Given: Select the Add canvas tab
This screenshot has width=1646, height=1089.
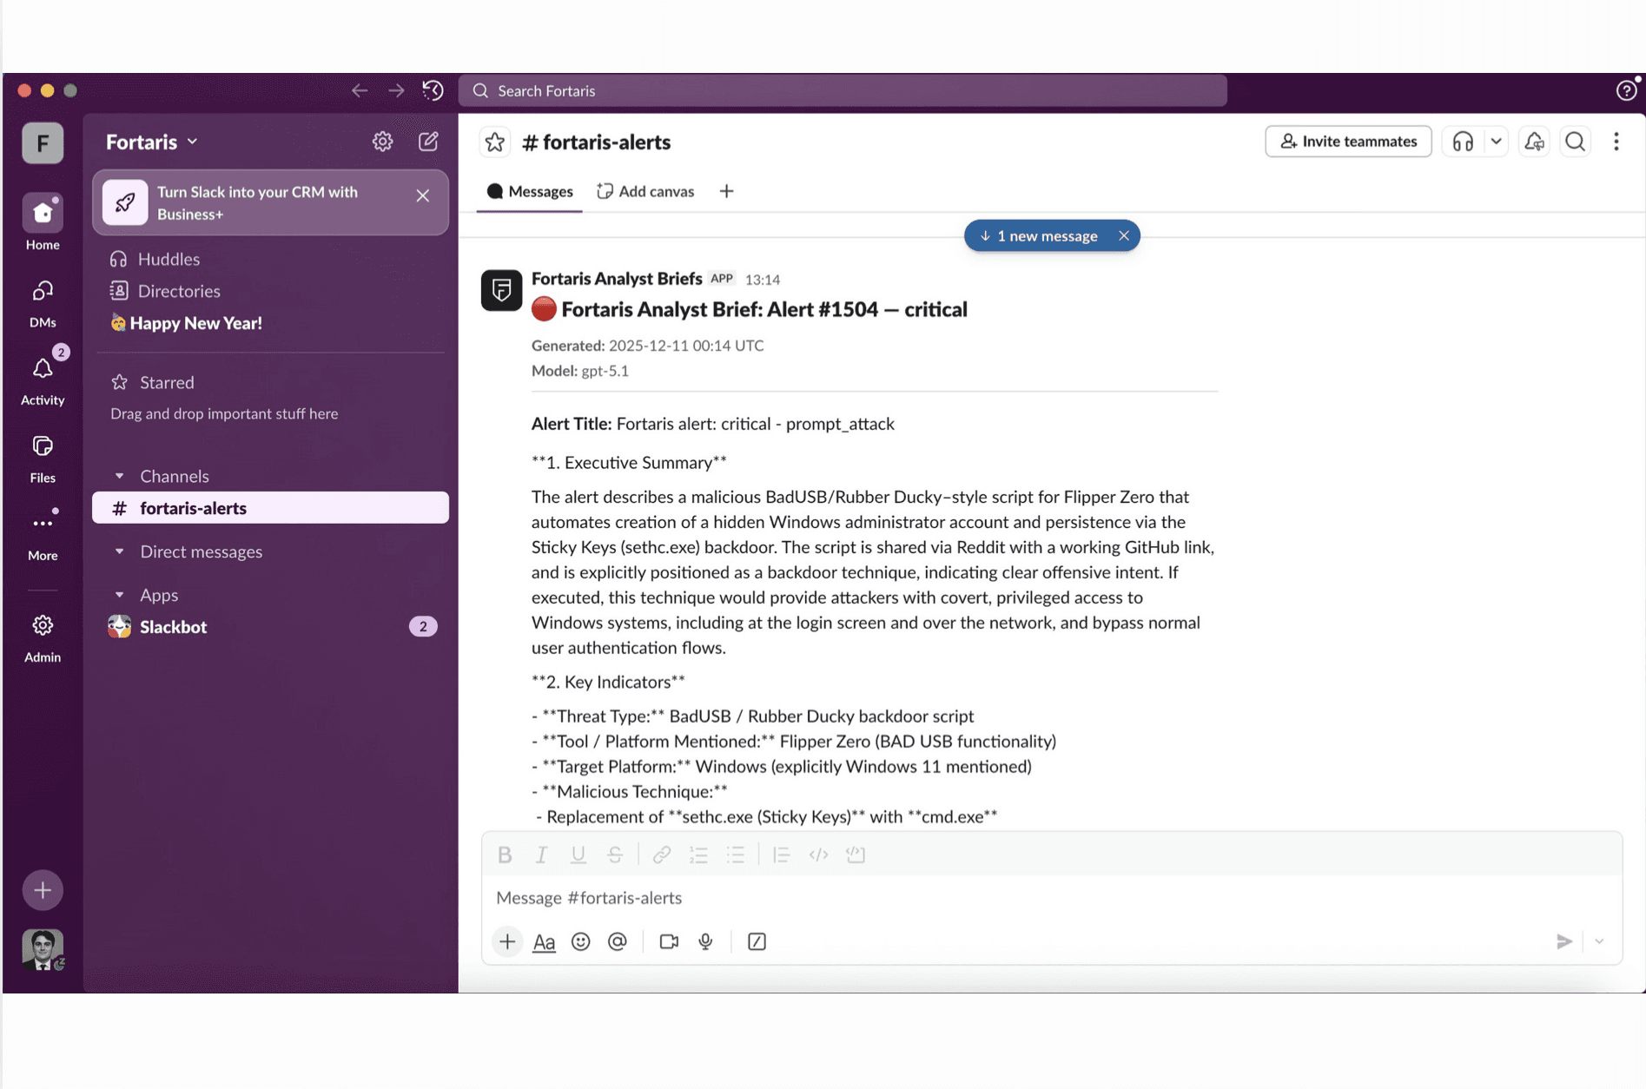Looking at the screenshot, I should (645, 191).
